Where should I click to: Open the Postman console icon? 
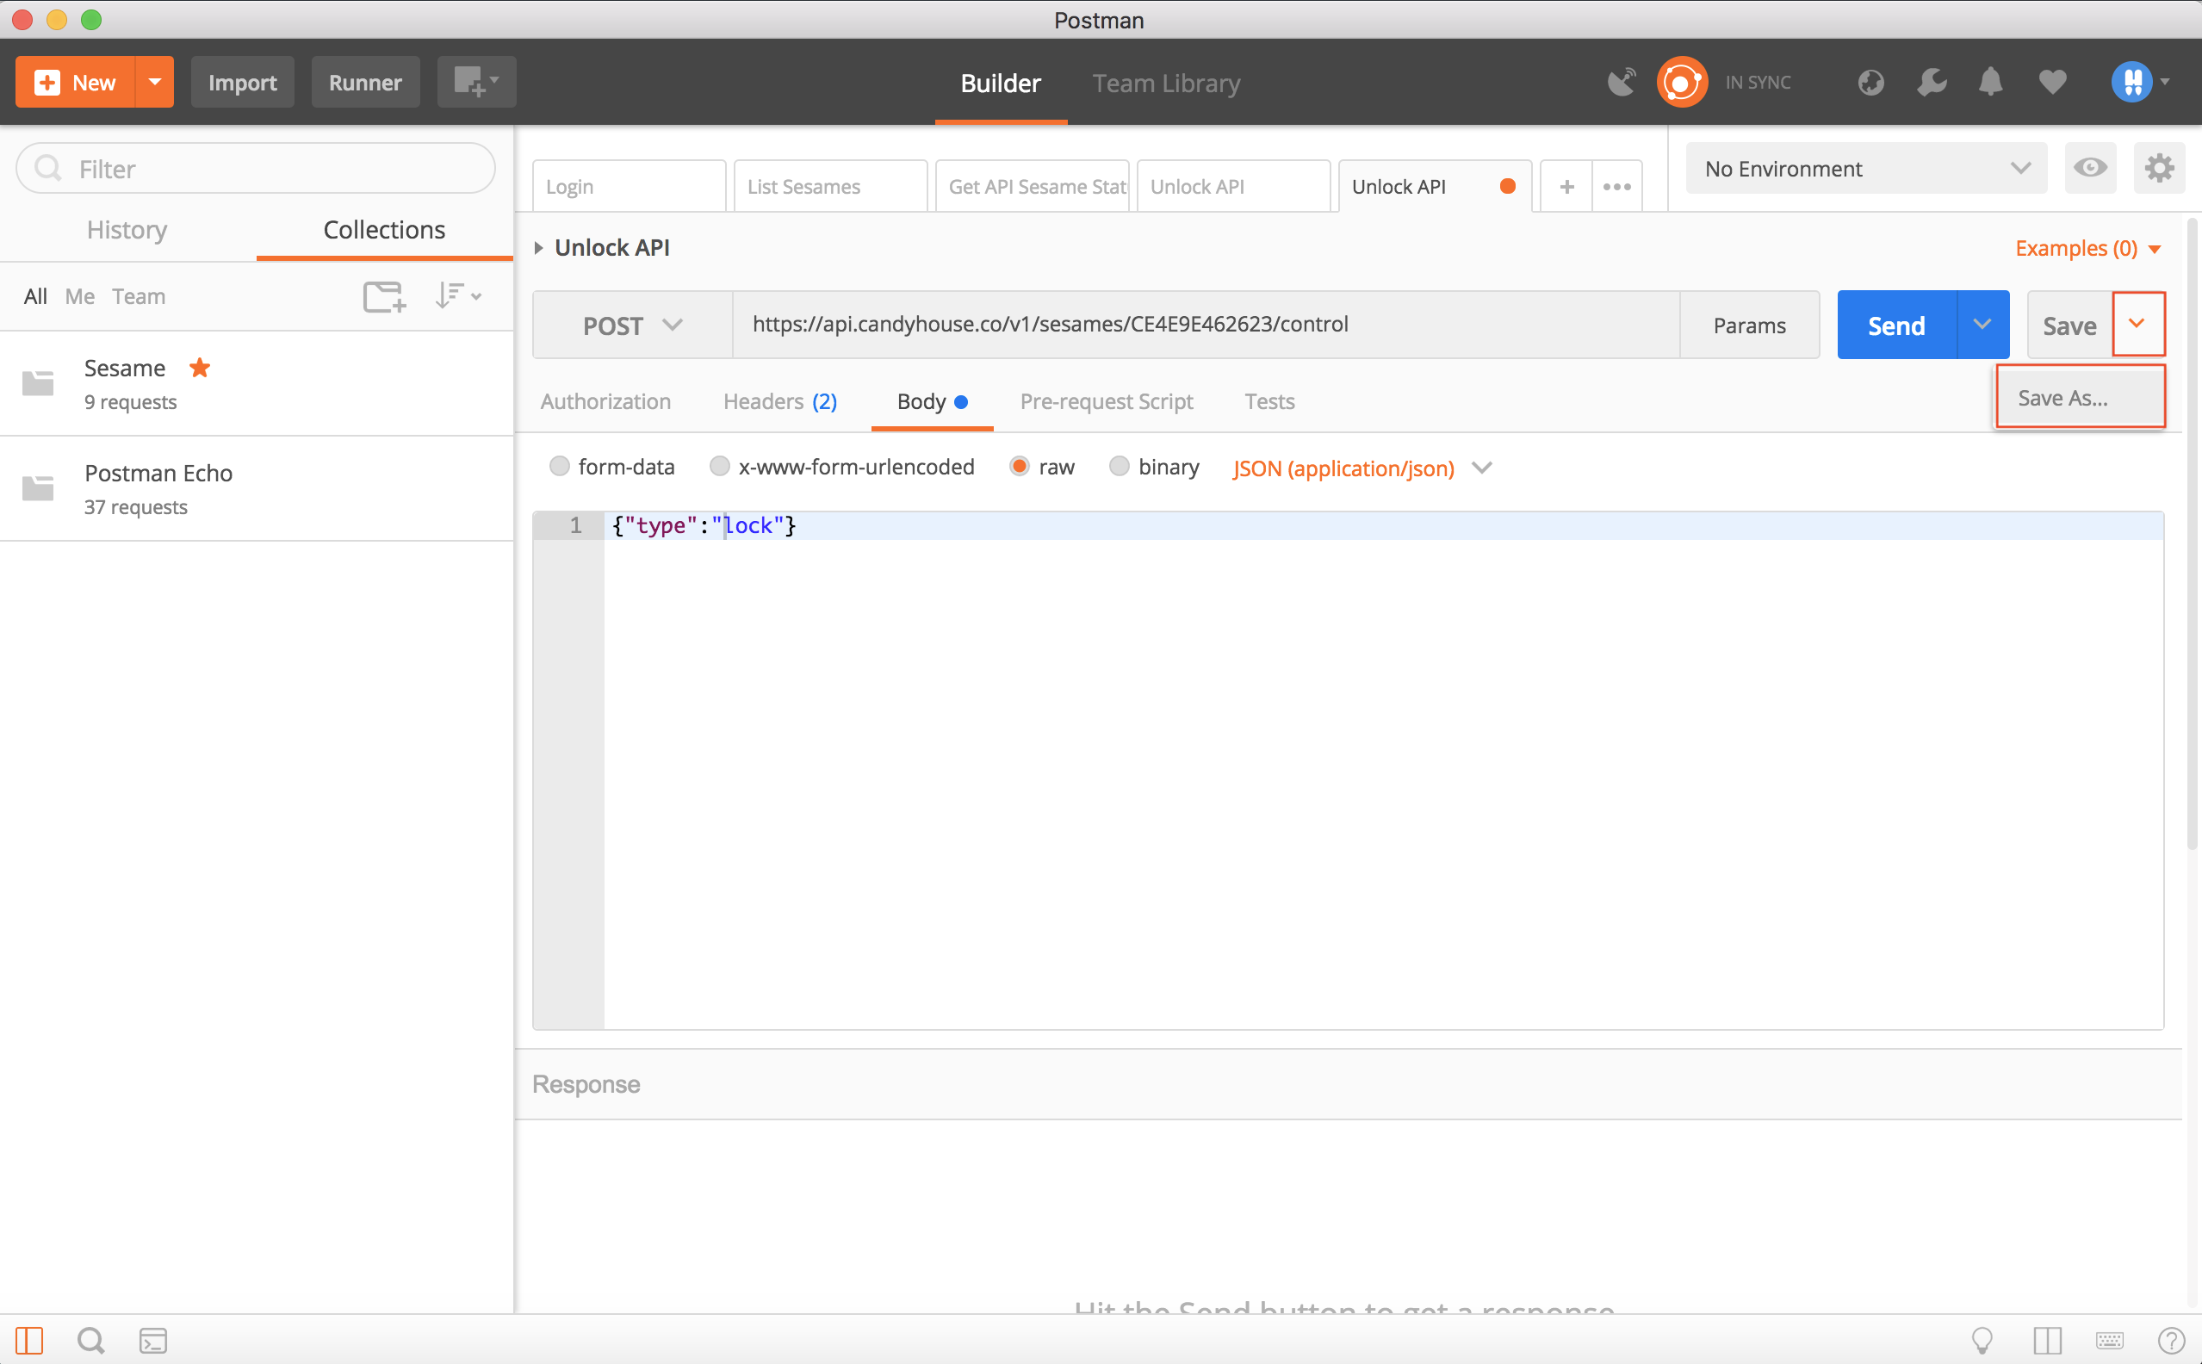pos(152,1340)
